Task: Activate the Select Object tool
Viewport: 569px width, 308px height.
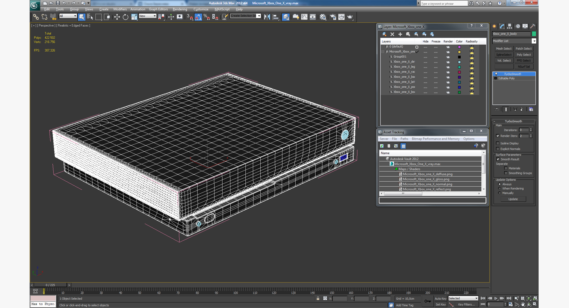Action: (x=82, y=17)
